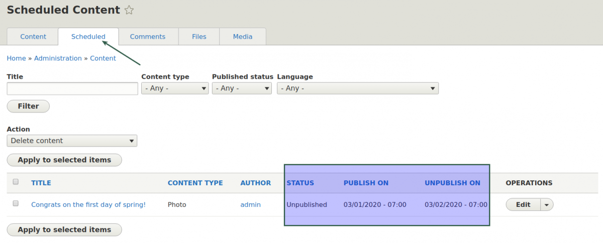Open the Administration breadcrumb link
The image size is (603, 243).
tap(58, 58)
